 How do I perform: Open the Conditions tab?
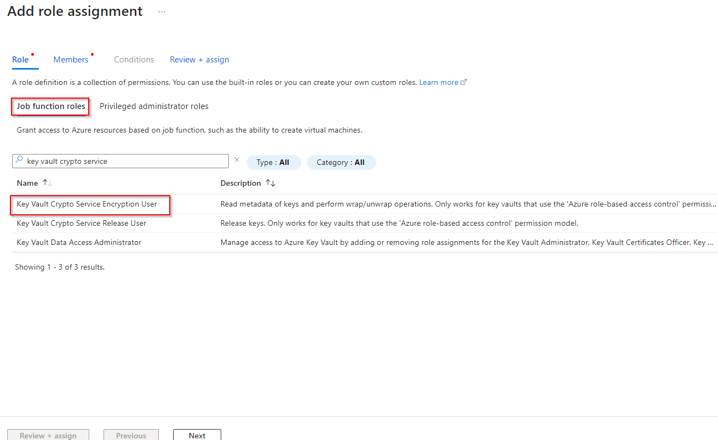tap(134, 60)
